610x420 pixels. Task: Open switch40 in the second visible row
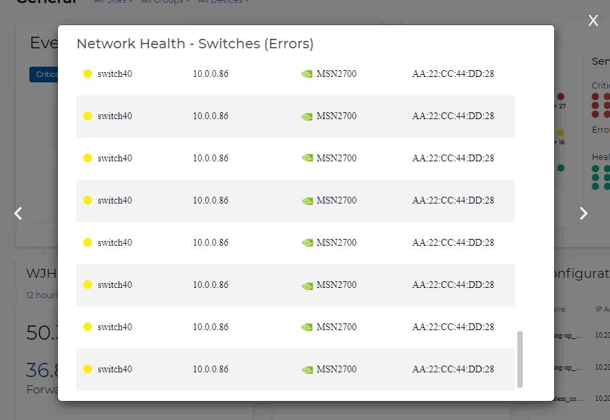[x=115, y=116]
